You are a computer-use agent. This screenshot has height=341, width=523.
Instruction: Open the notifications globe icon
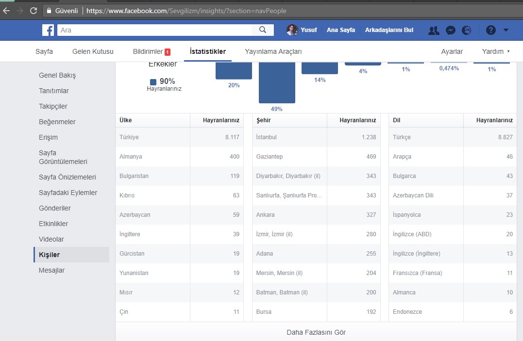pos(467,31)
